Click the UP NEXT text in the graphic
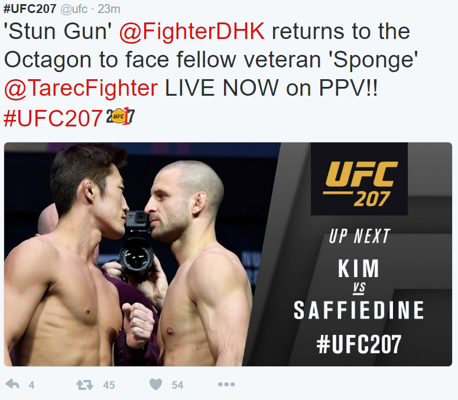Viewport: 458px width, 400px height. [359, 236]
